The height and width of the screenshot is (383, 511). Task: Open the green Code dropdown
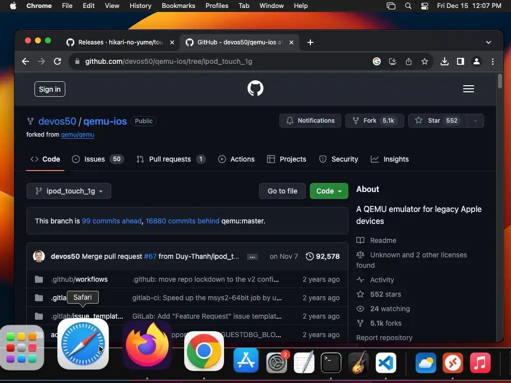pyautogui.click(x=329, y=191)
